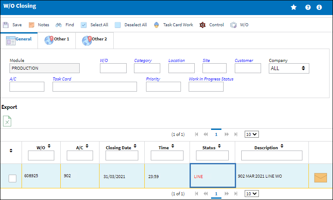Click Select All in the toolbar
This screenshot has height=200, width=333.
click(x=94, y=25)
